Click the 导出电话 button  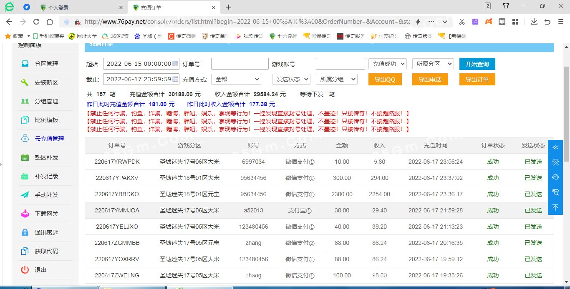430,79
